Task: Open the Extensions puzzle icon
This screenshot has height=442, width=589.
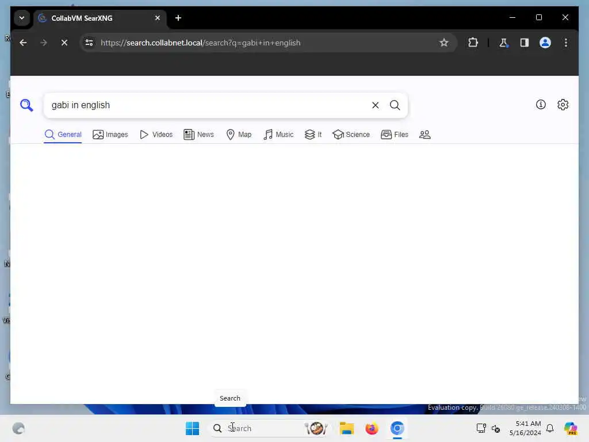Action: (x=473, y=43)
